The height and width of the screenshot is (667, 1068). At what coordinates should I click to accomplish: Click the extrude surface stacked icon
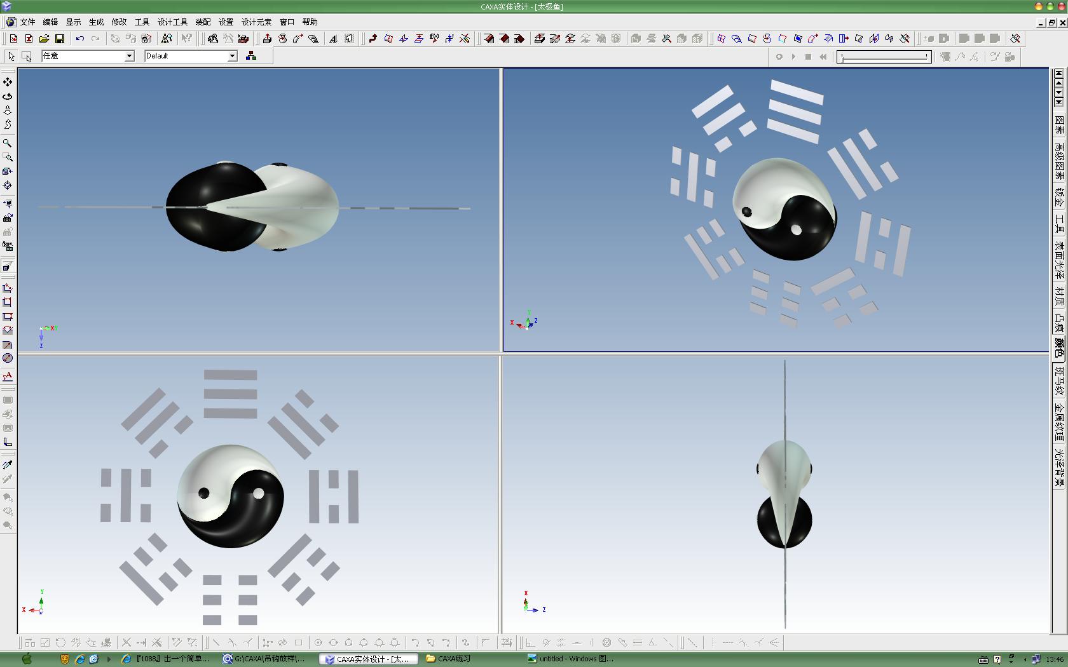pyautogui.click(x=539, y=39)
